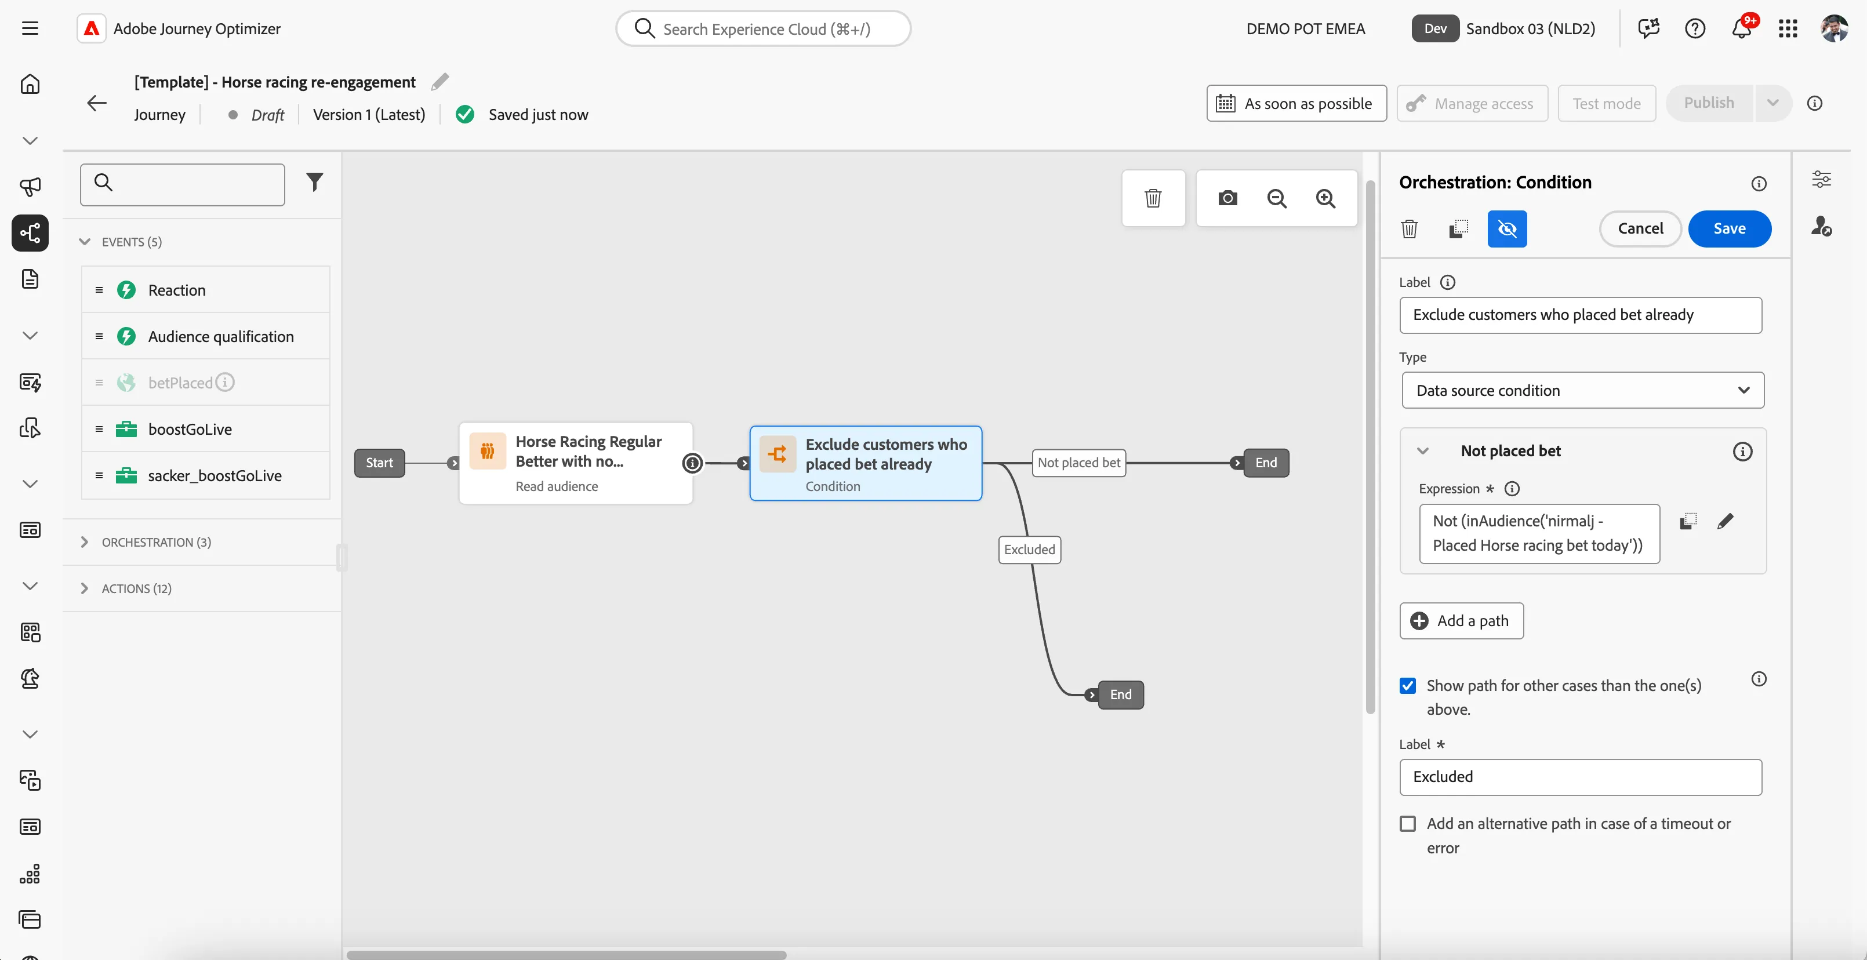The height and width of the screenshot is (960, 1867).
Task: Zoom in on the journey canvas
Action: coord(1325,198)
